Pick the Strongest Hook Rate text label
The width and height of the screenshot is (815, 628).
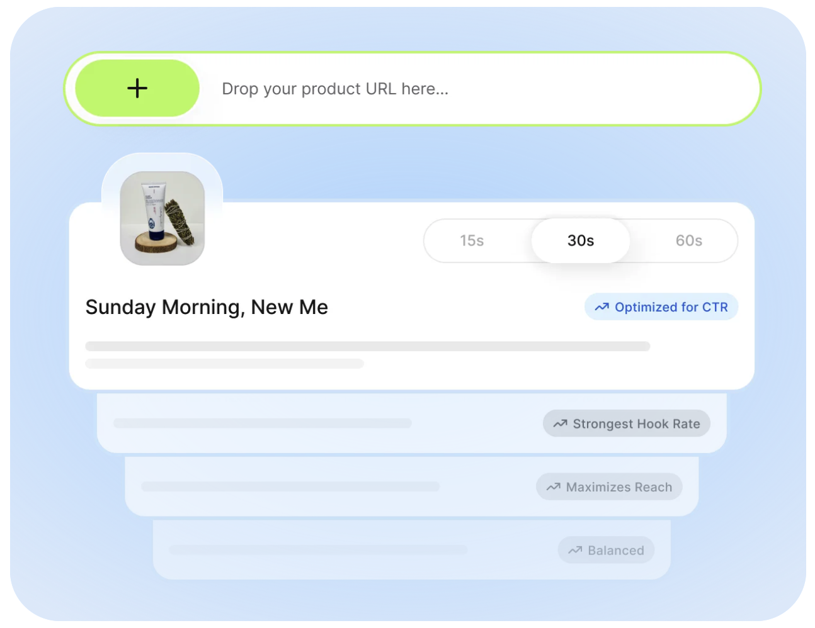point(636,424)
